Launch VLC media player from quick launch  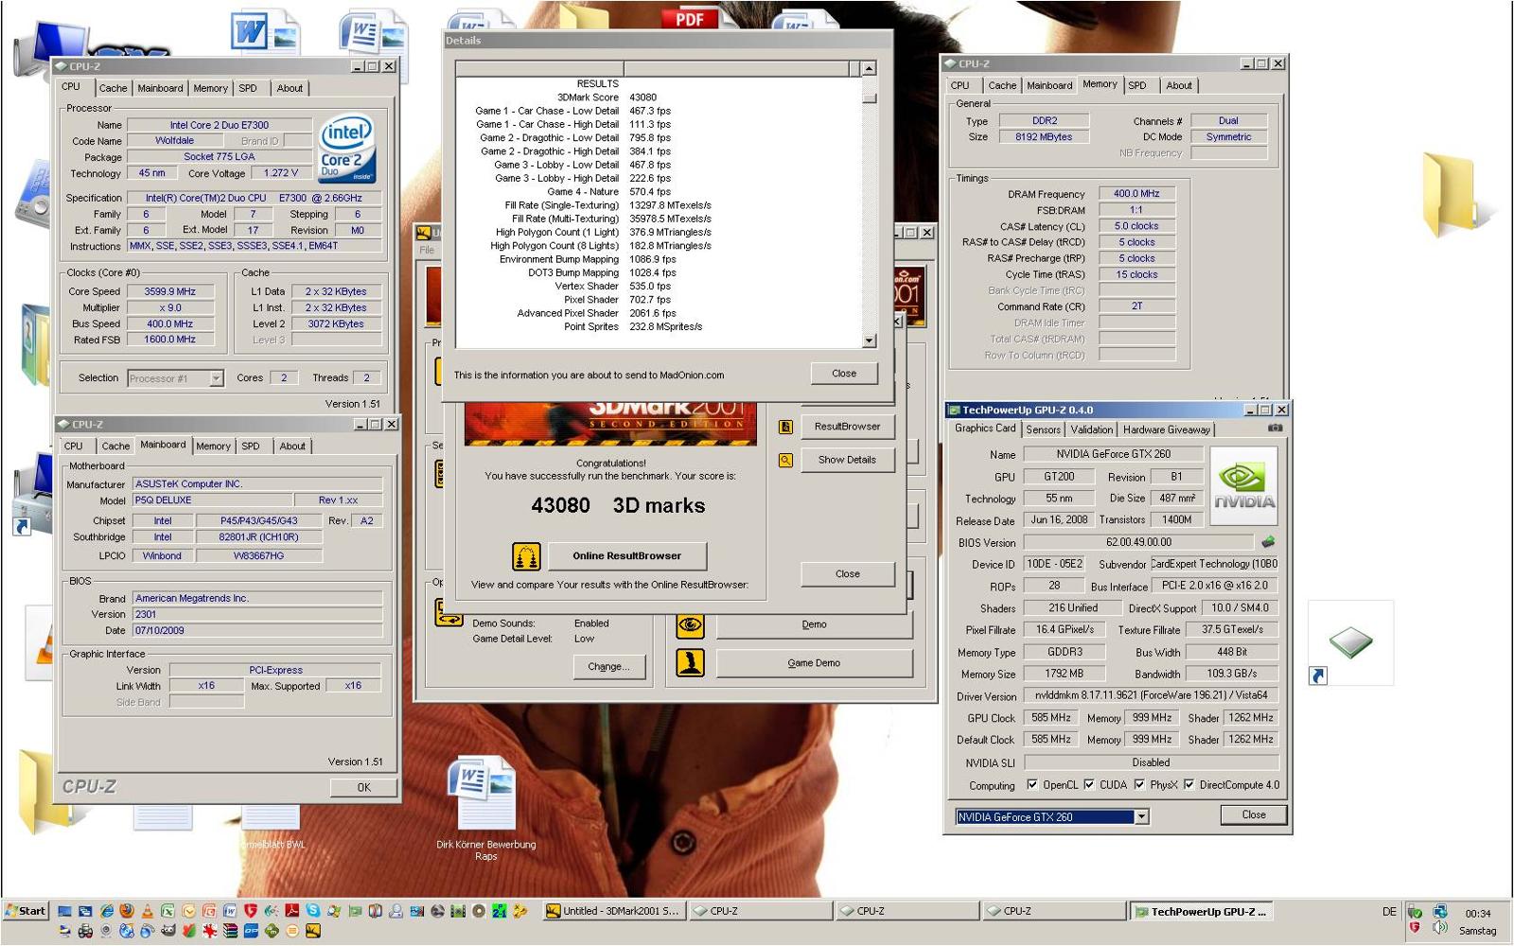click(148, 911)
